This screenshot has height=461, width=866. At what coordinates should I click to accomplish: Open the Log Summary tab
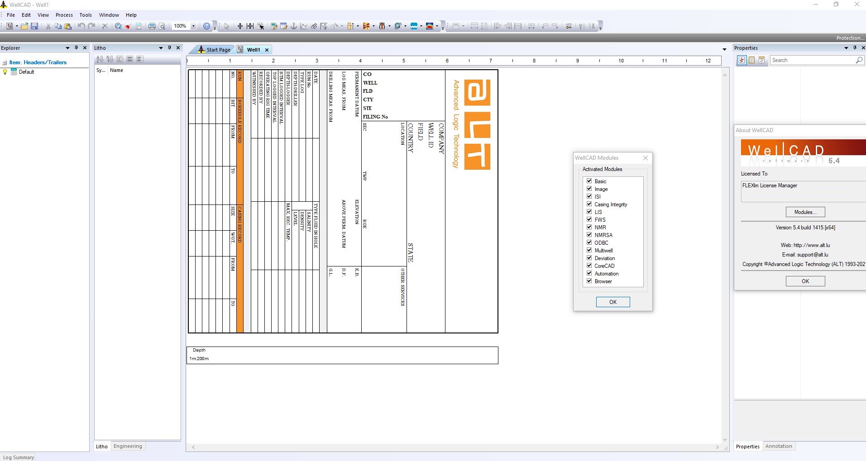(18, 457)
